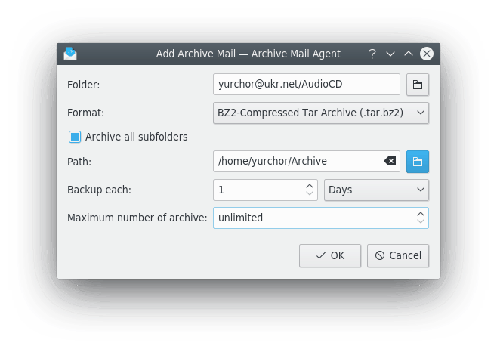Increase the Backup each value with up arrow
The height and width of the screenshot is (349, 497).
pos(310,186)
